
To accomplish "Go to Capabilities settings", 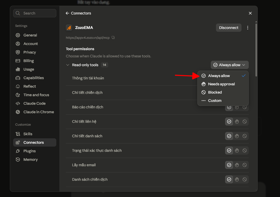I will (x=35, y=78).
